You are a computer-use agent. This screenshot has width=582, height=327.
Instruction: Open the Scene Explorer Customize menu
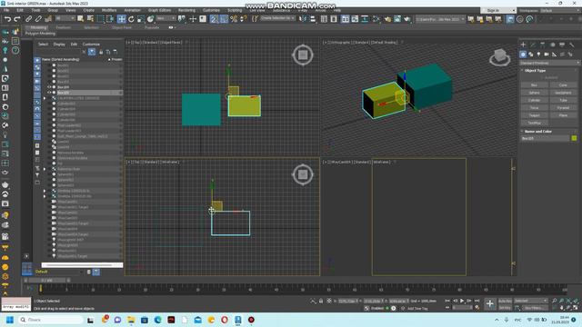[91, 45]
